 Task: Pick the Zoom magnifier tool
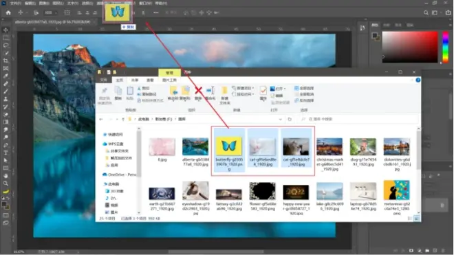pyautogui.click(x=6, y=184)
